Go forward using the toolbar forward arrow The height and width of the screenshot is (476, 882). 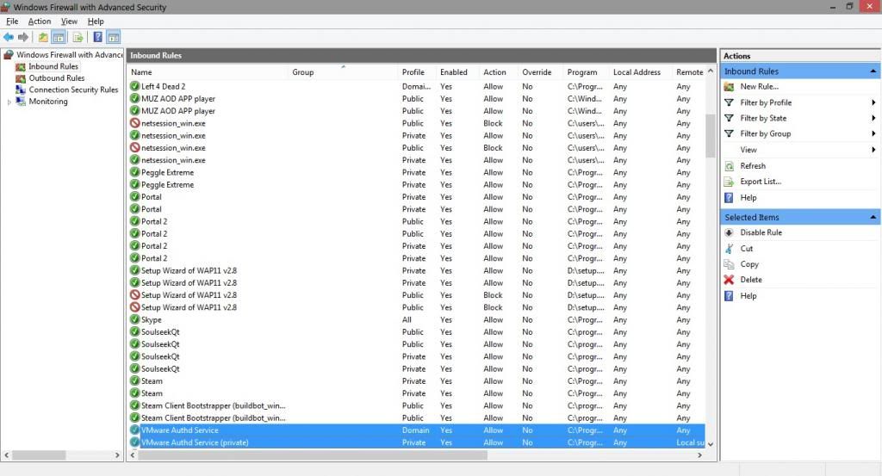pos(23,37)
